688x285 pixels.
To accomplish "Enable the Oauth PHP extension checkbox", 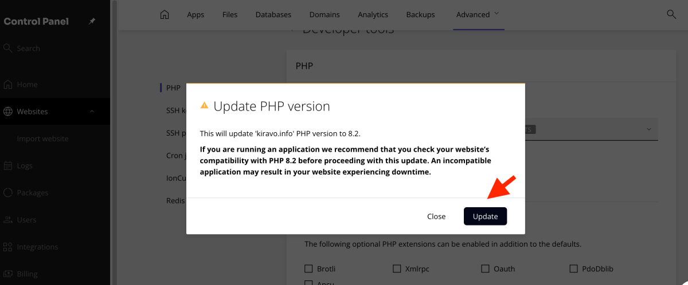I will pos(485,268).
